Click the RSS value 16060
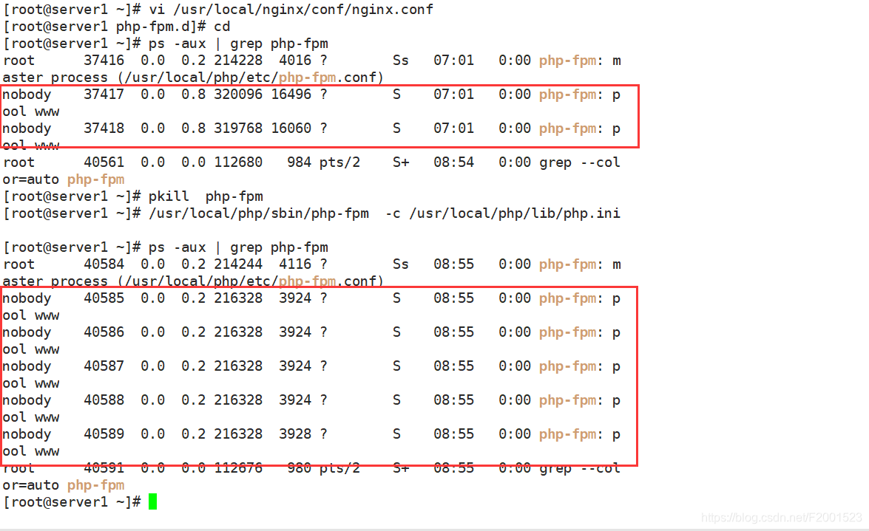Screen dimensions: 869x531 [291, 129]
